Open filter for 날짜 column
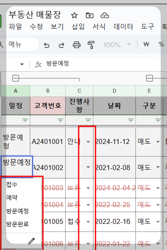The image size is (167, 250). 131,120
